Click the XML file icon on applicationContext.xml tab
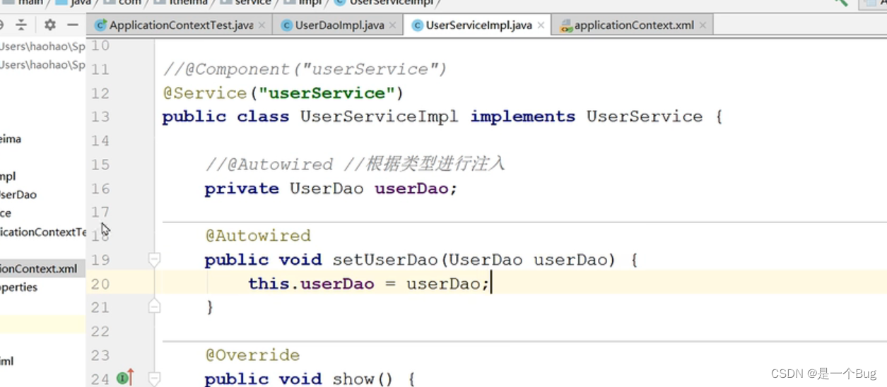887x387 pixels. [565, 26]
